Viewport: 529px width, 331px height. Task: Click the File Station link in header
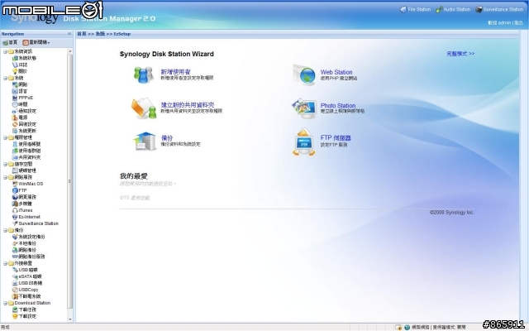click(x=419, y=9)
